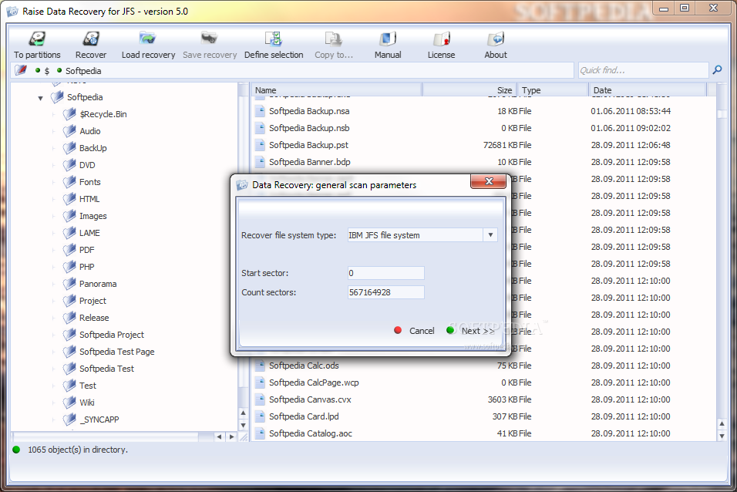Select the Test folder in tree
Viewport: 737px width, 492px height.
pyautogui.click(x=87, y=386)
